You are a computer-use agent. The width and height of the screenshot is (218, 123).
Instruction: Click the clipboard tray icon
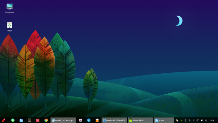click(x=177, y=121)
